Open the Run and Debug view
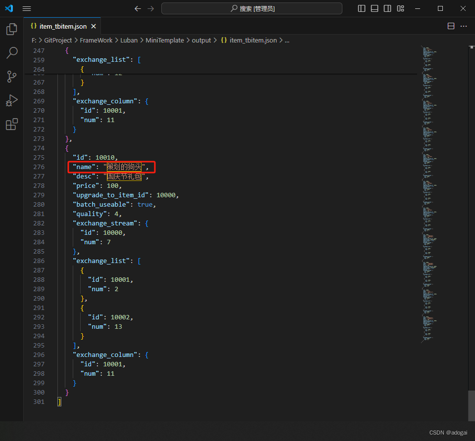Viewport: 475px width, 441px height. click(11, 100)
